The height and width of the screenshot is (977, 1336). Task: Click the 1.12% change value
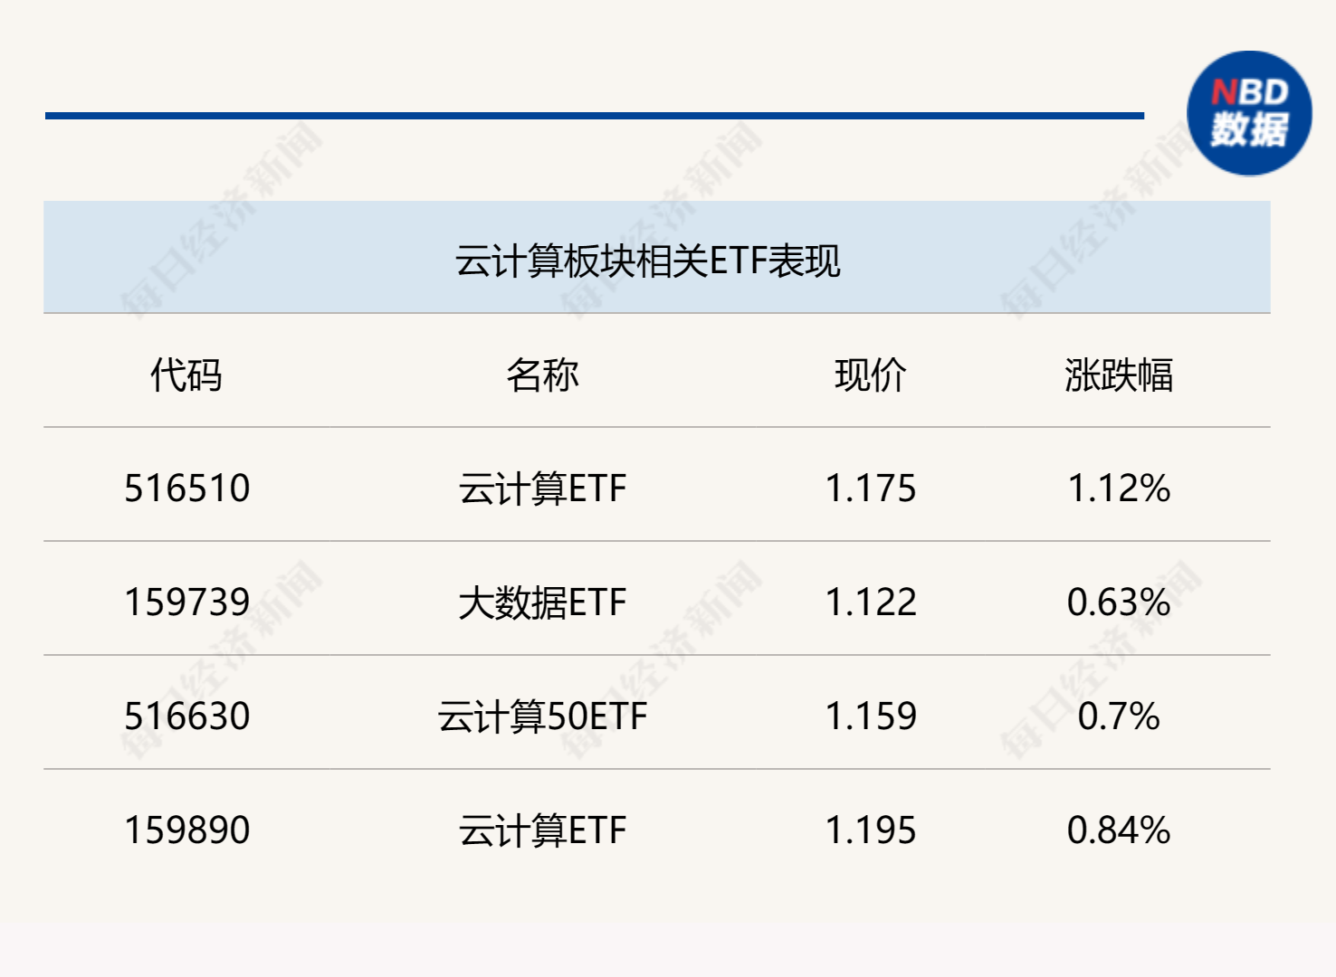[x=1119, y=488]
